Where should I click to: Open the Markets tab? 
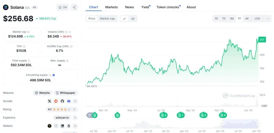coord(111,7)
